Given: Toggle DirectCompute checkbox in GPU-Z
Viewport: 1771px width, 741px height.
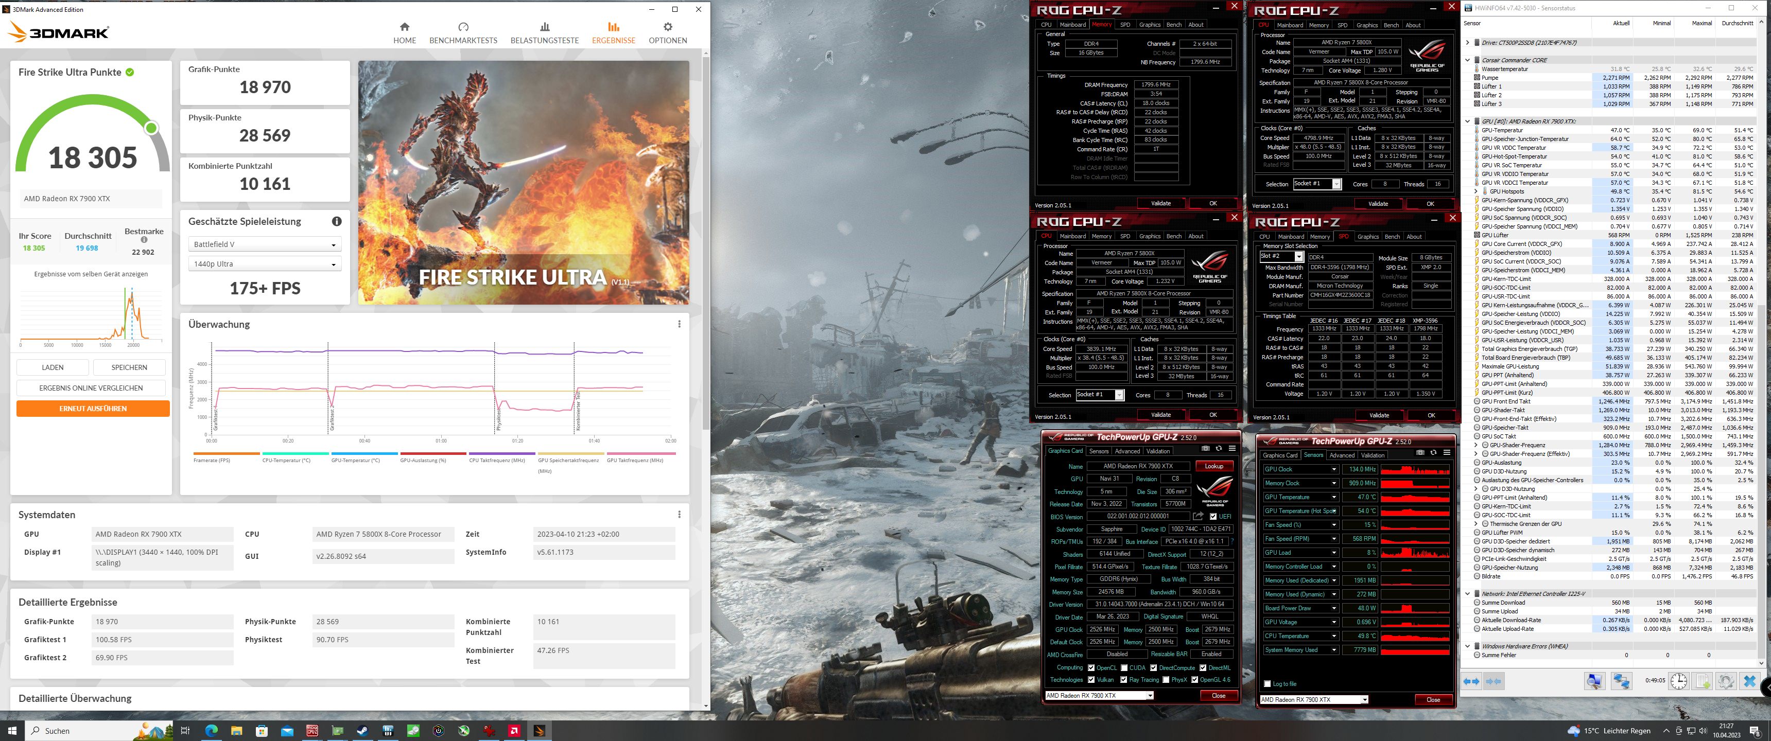Looking at the screenshot, I should coord(1154,667).
